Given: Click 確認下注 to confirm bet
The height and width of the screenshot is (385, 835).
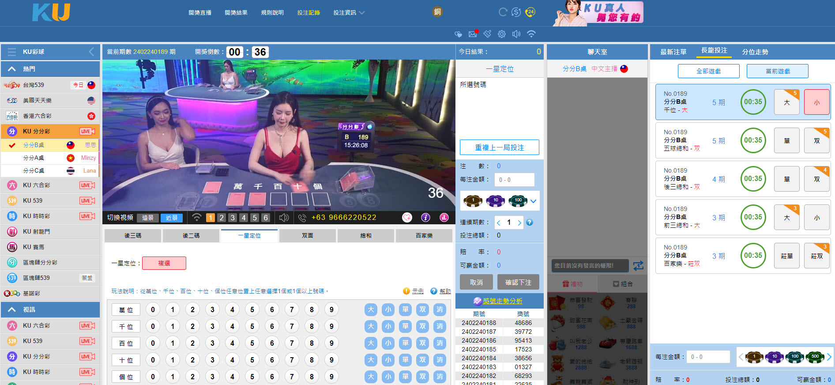Looking at the screenshot, I should (519, 283).
